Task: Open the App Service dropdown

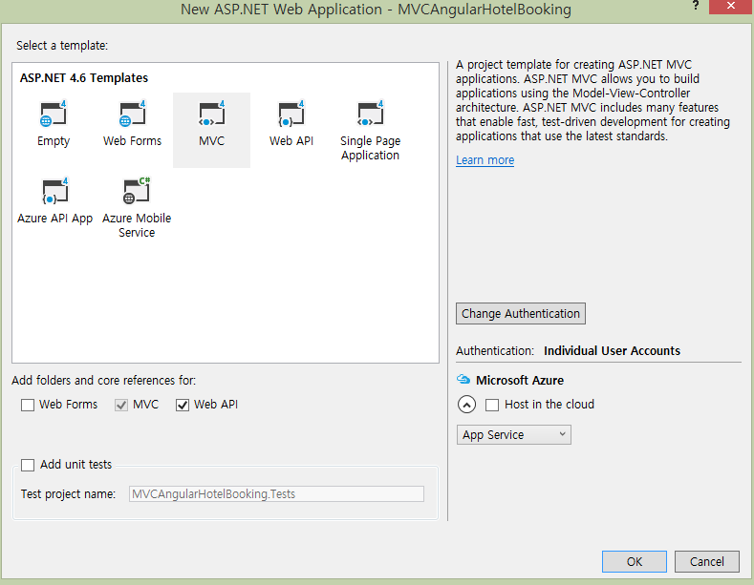Action: pyautogui.click(x=513, y=434)
